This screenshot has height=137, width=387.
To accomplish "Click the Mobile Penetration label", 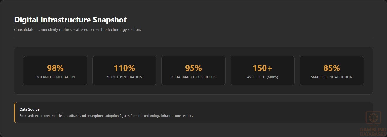I will click(x=124, y=77).
